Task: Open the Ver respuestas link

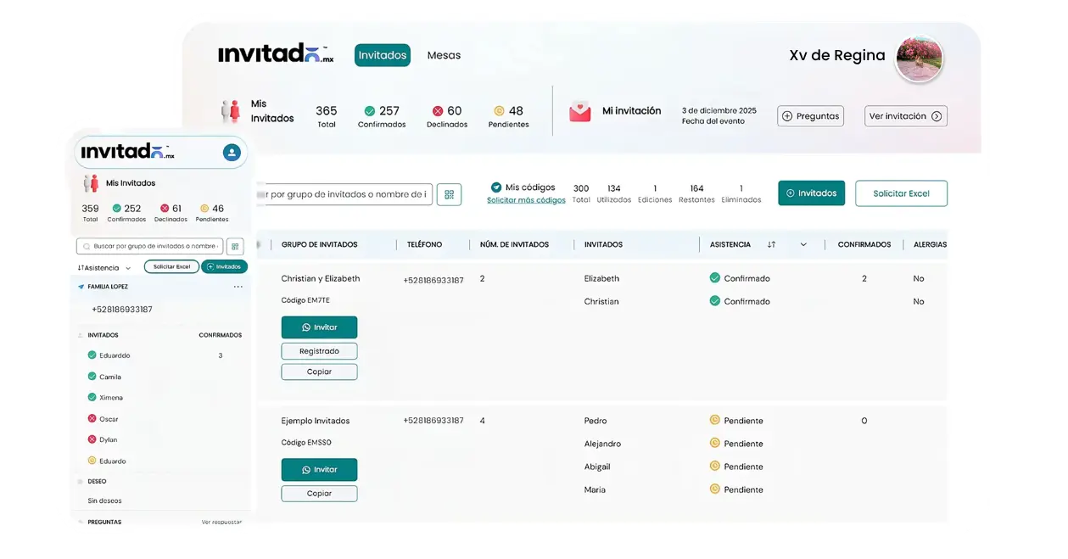Action: coord(221,523)
